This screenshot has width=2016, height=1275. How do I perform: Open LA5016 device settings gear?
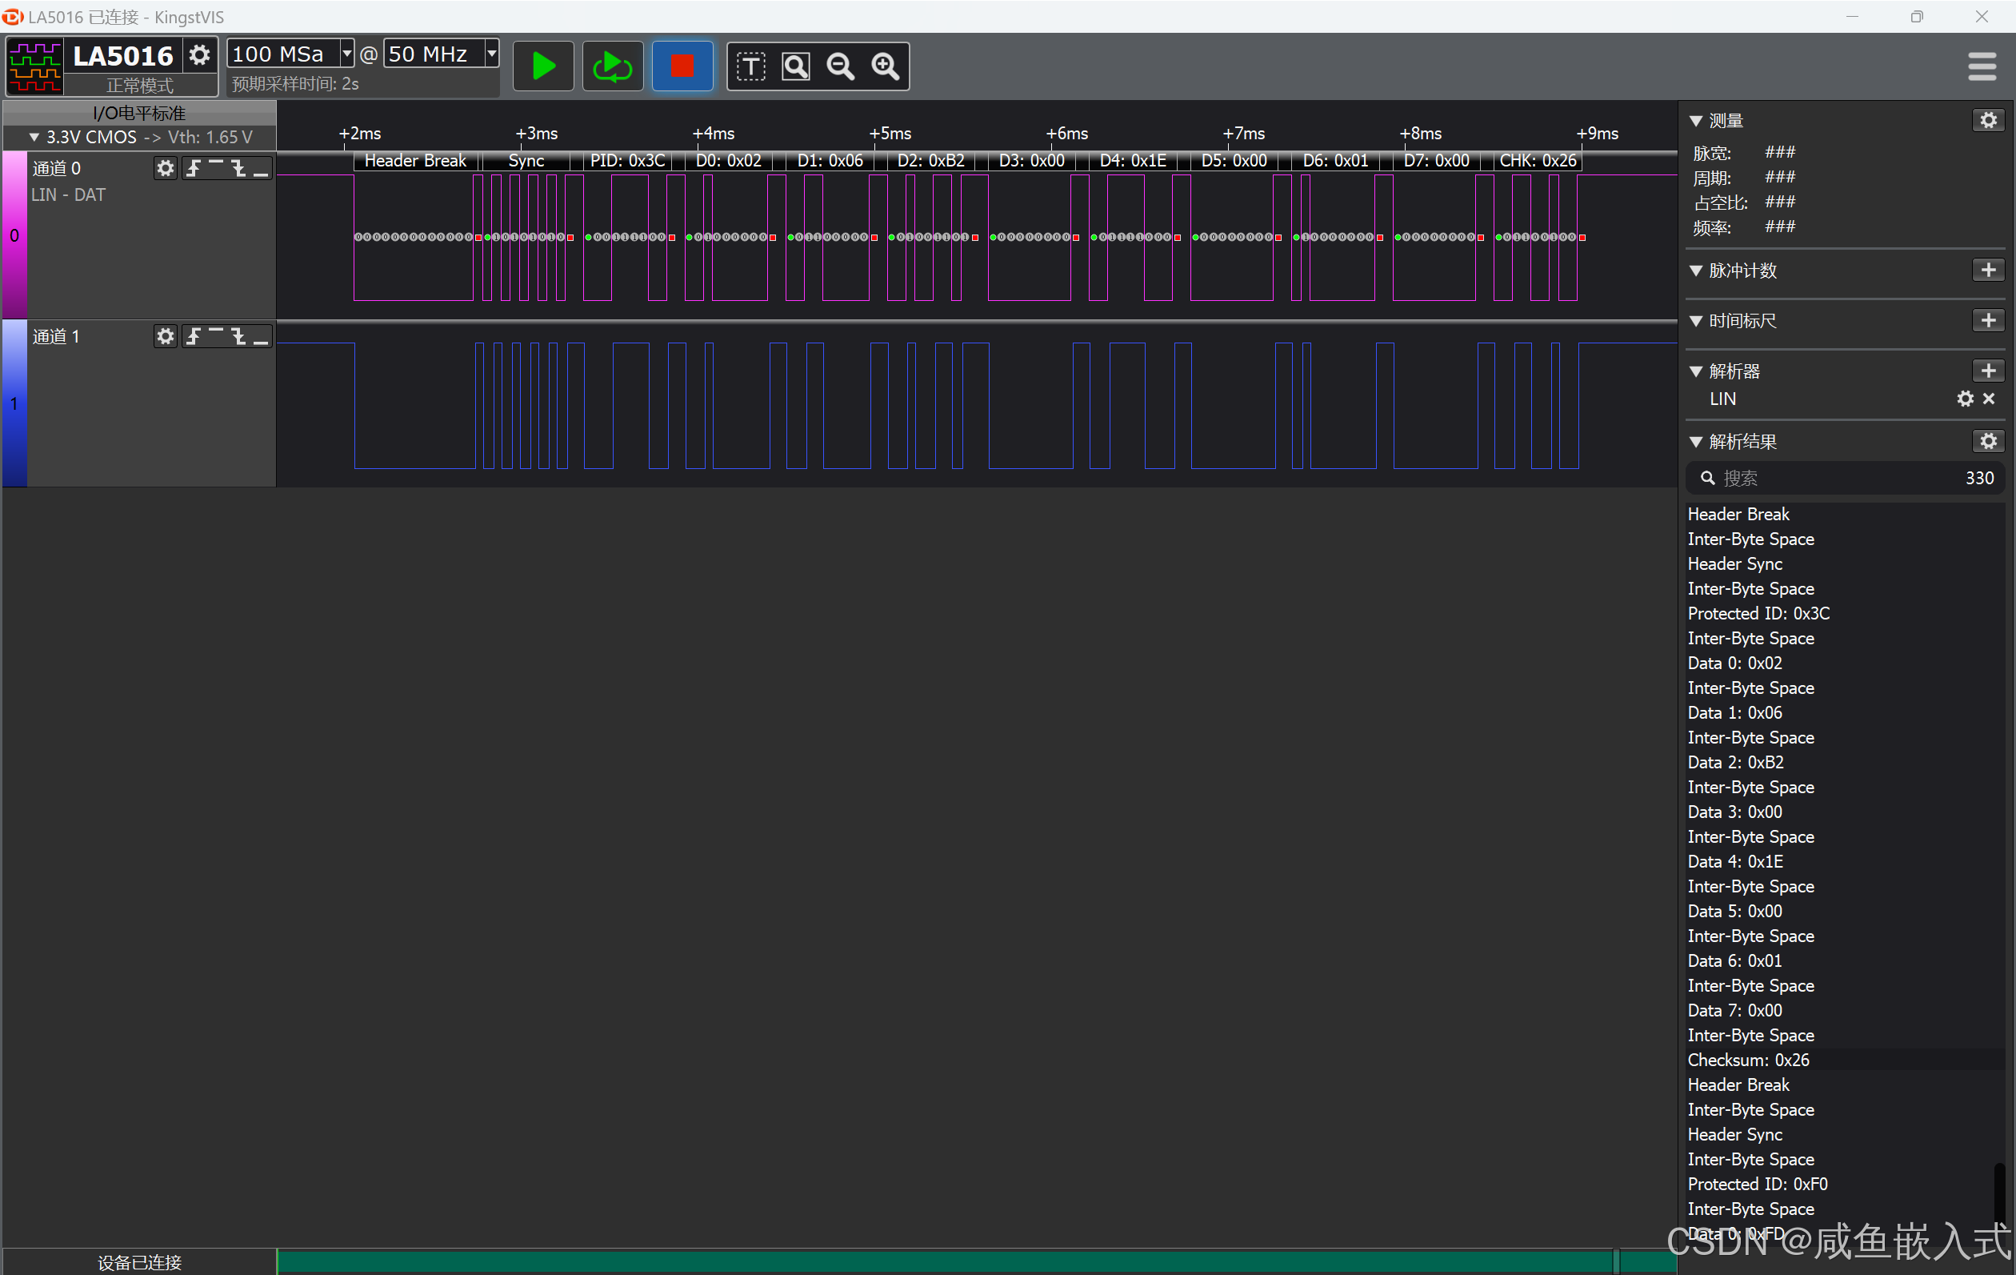pyautogui.click(x=199, y=55)
